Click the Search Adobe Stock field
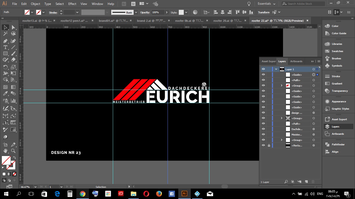 pyautogui.click(x=303, y=4)
